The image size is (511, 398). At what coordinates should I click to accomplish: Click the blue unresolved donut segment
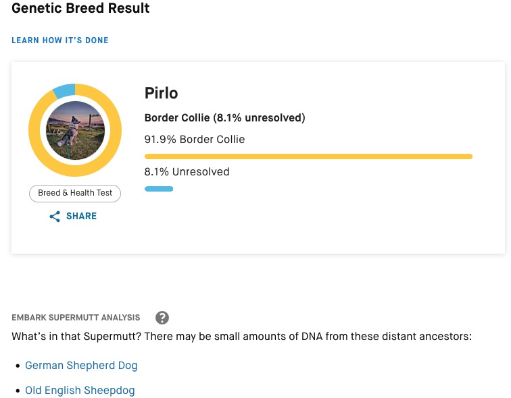point(64,90)
